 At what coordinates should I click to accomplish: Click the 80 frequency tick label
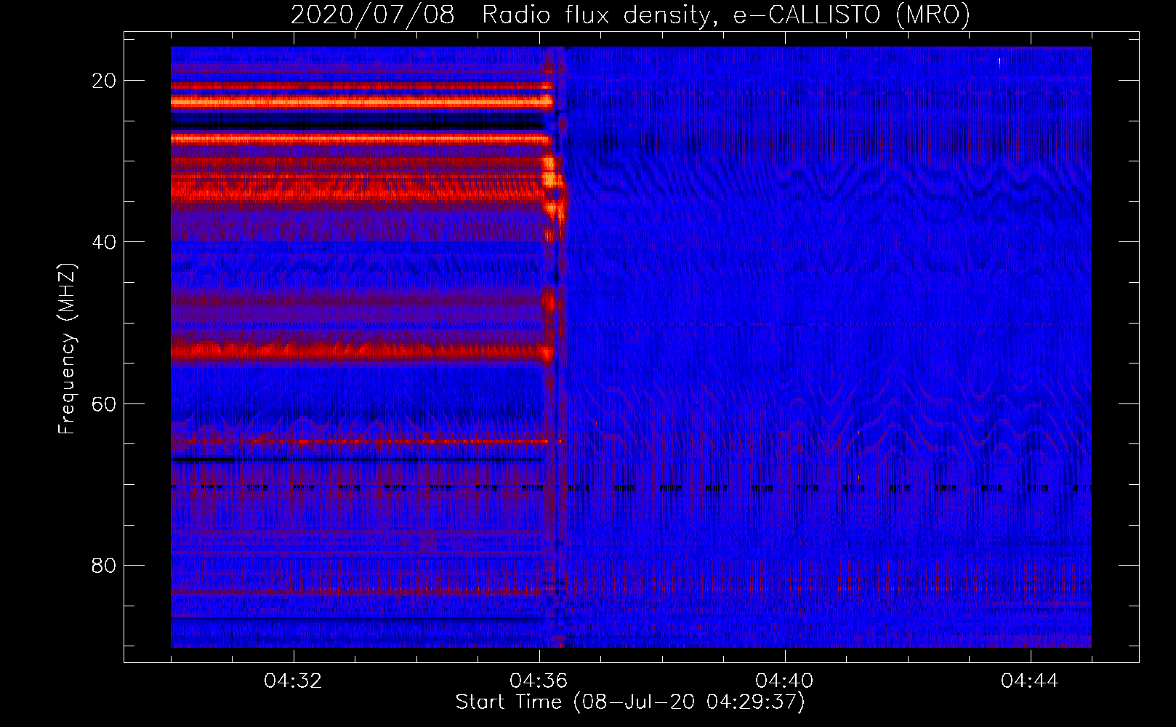click(104, 565)
